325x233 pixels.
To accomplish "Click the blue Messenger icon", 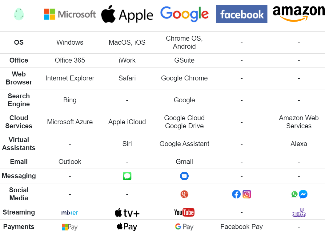I will click(x=303, y=194).
